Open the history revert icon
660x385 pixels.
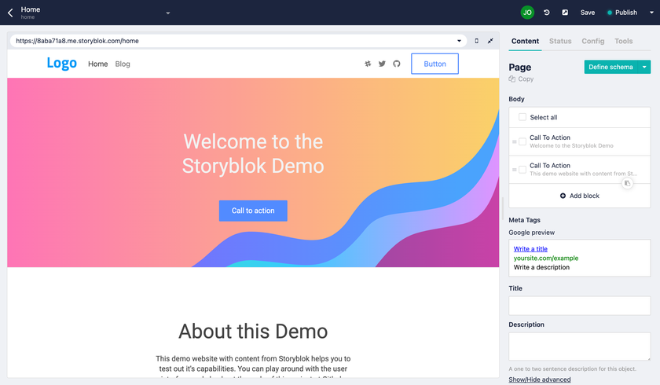[x=546, y=13]
